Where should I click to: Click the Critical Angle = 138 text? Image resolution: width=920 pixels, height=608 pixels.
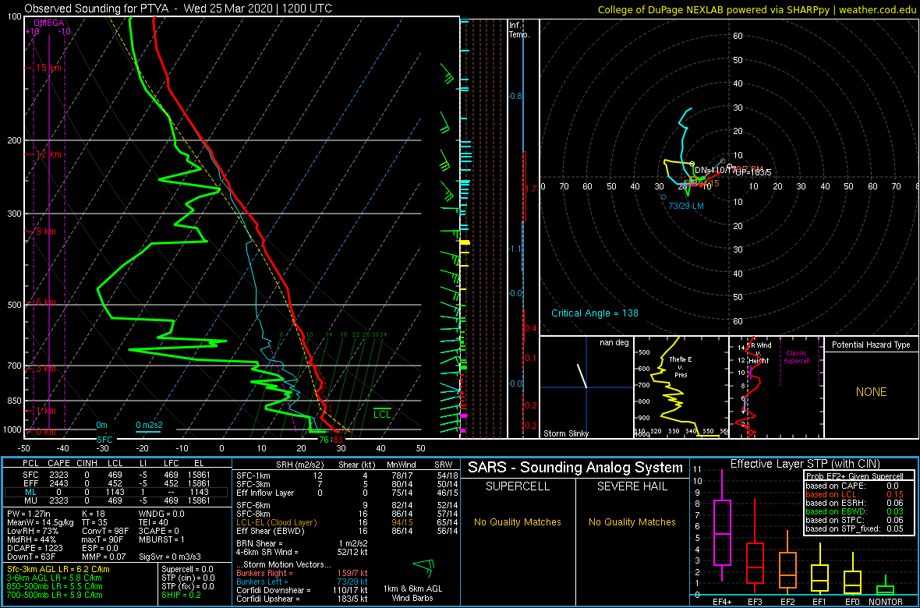(595, 313)
